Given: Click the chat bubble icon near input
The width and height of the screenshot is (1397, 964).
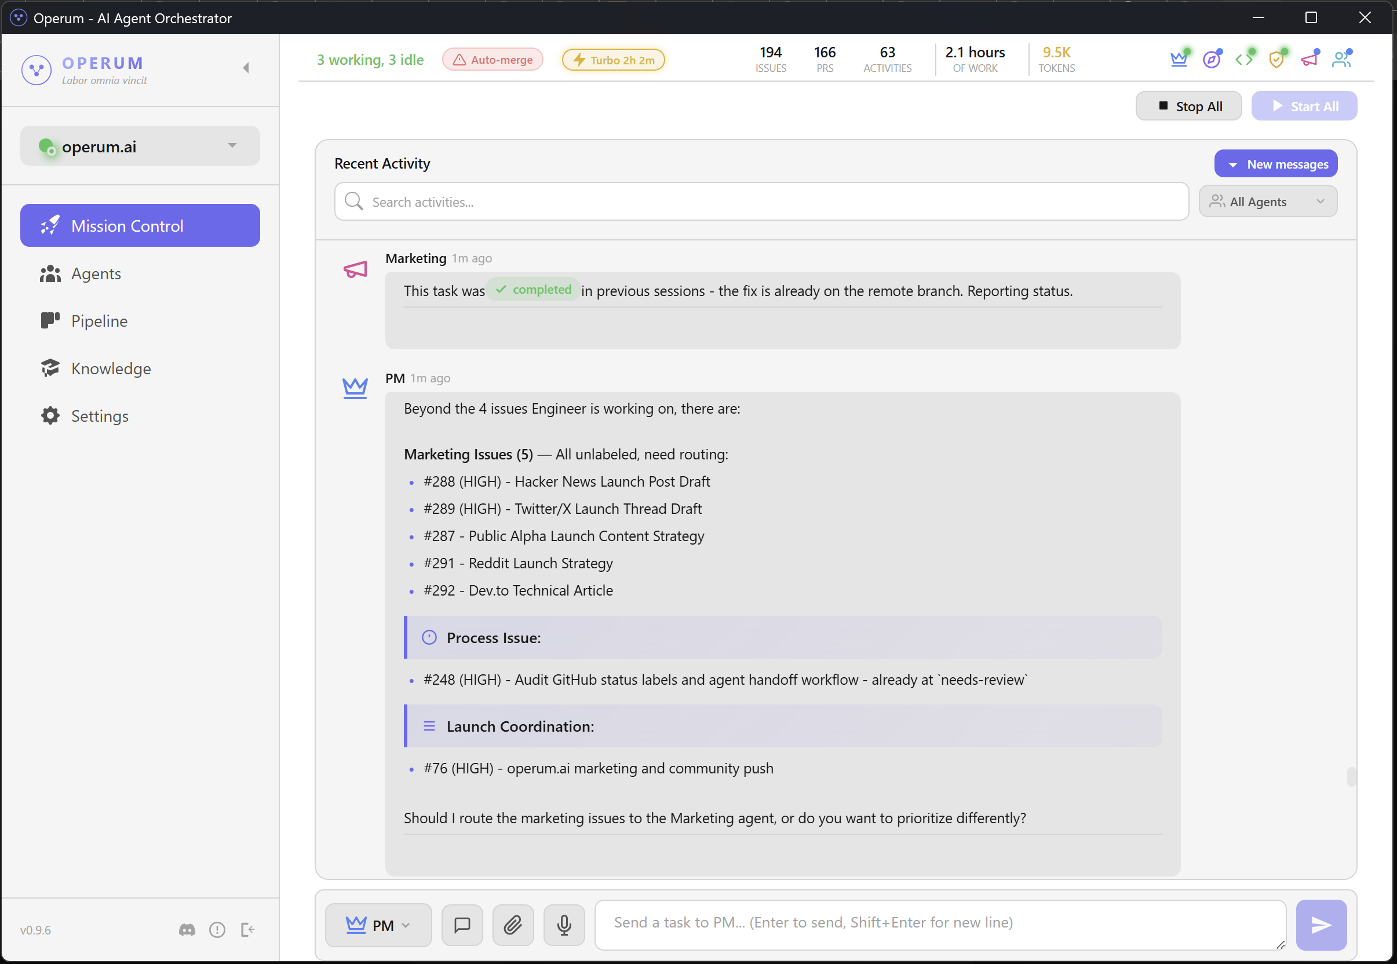Looking at the screenshot, I should point(462,925).
